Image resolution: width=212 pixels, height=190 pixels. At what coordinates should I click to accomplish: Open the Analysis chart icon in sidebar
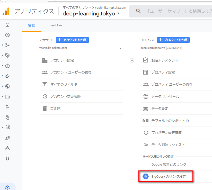coord(8,127)
